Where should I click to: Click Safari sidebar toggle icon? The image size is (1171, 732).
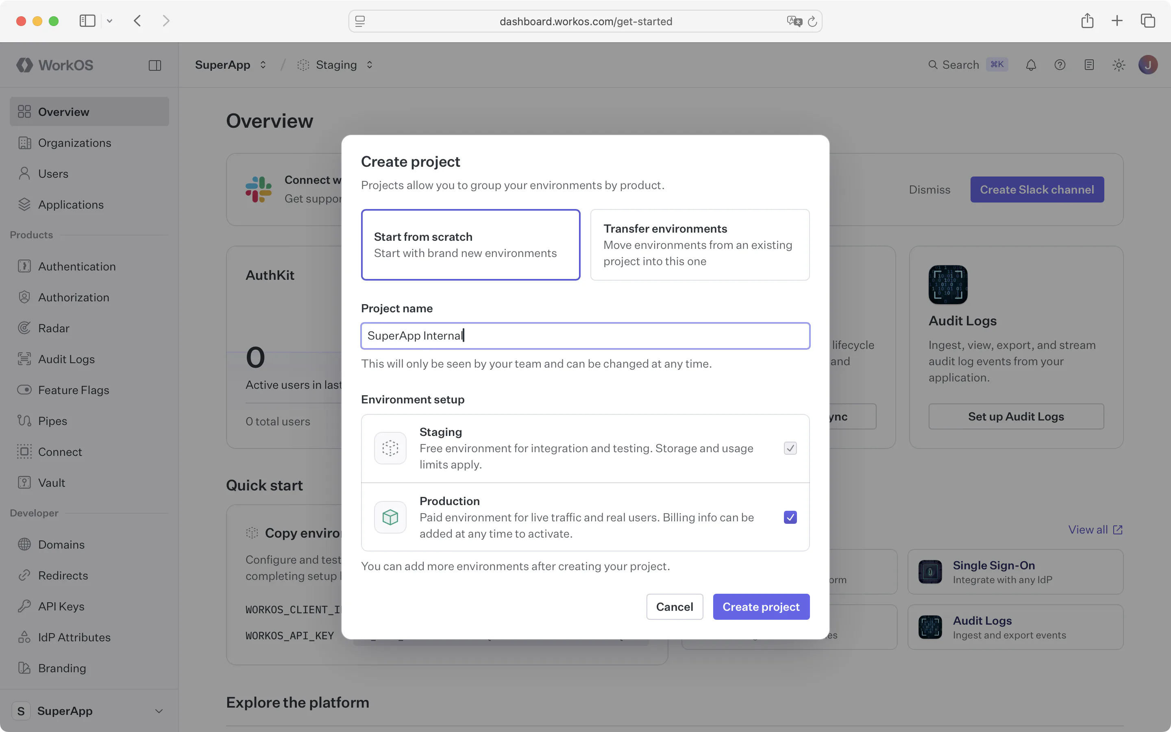[87, 21]
